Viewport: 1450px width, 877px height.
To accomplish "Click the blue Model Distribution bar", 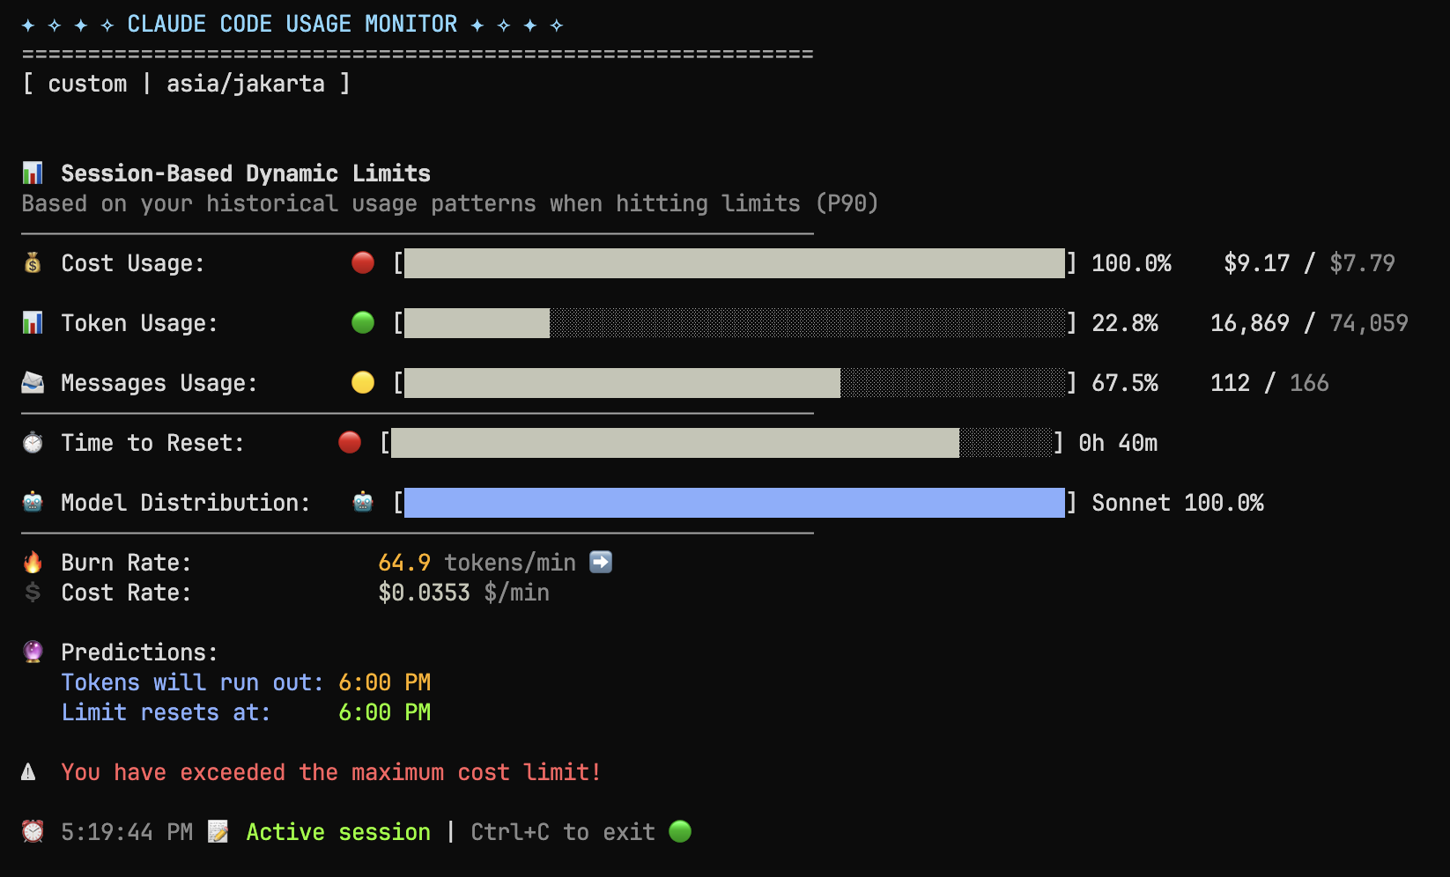I will 735,503.
